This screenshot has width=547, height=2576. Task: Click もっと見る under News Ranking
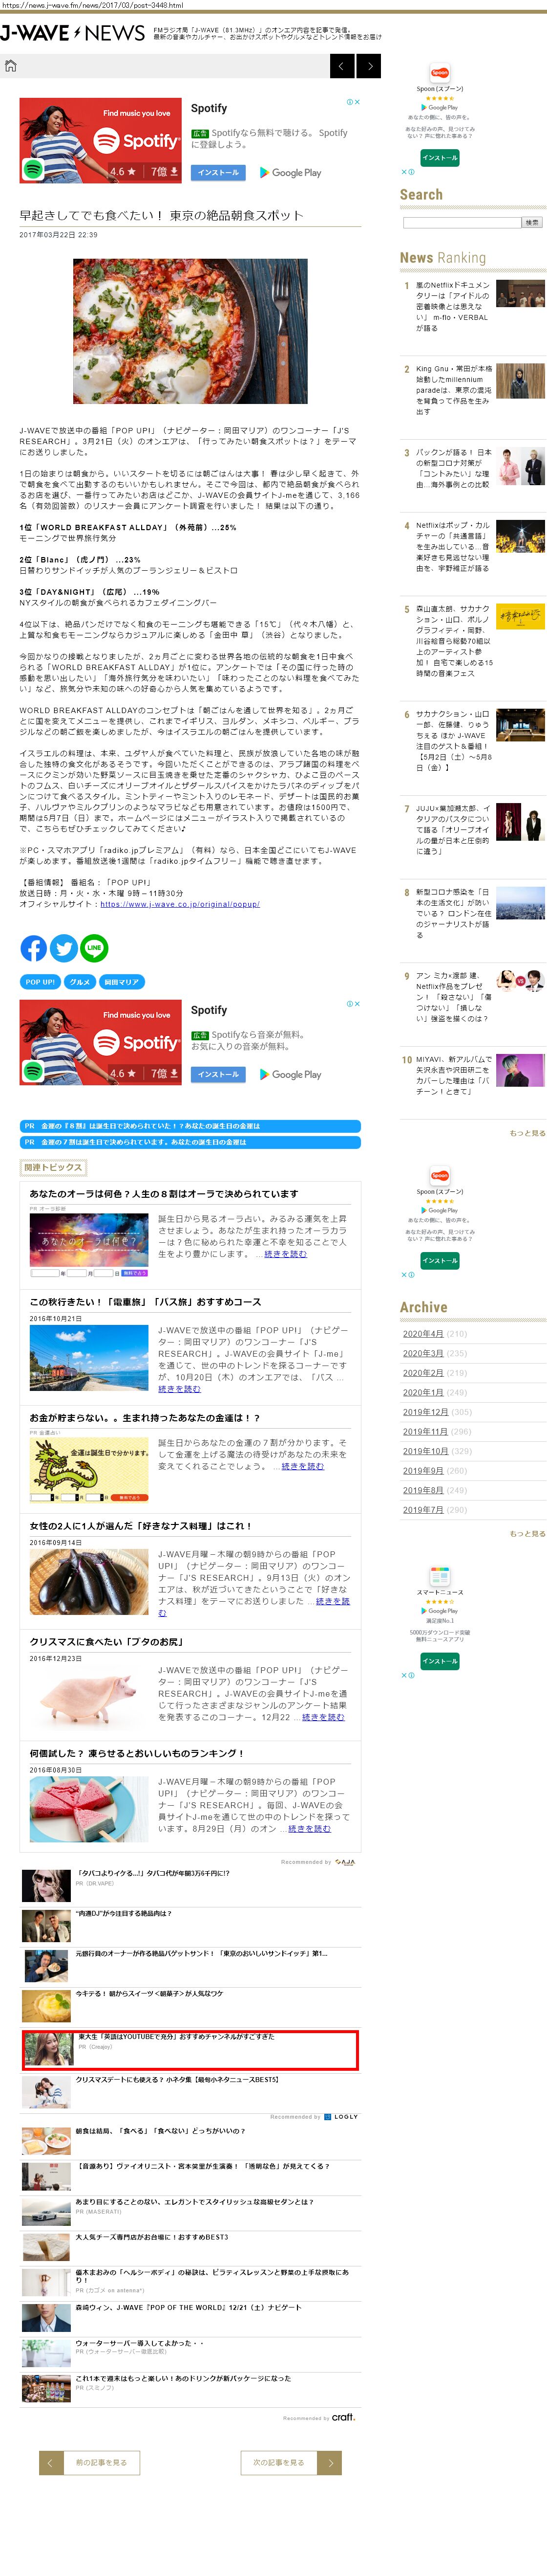[x=527, y=1133]
